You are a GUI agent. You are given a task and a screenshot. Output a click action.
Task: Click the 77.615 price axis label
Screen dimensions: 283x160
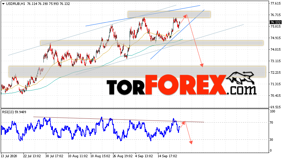coord(275,3)
